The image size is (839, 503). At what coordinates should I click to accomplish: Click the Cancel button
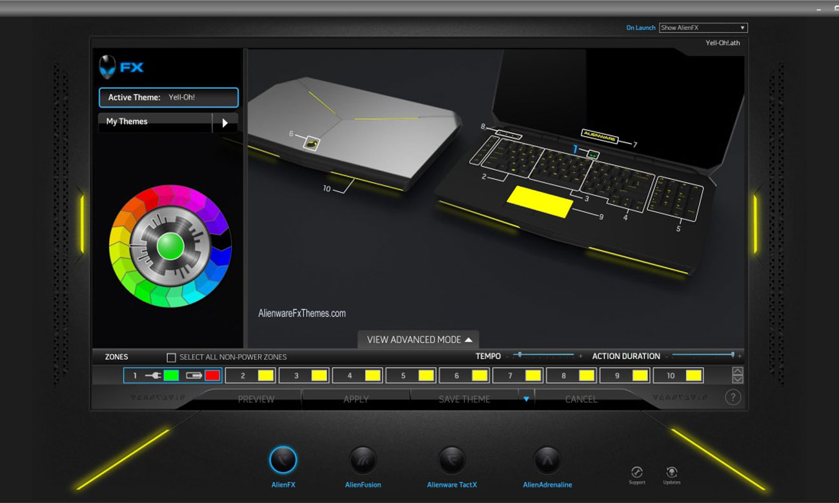click(x=581, y=399)
